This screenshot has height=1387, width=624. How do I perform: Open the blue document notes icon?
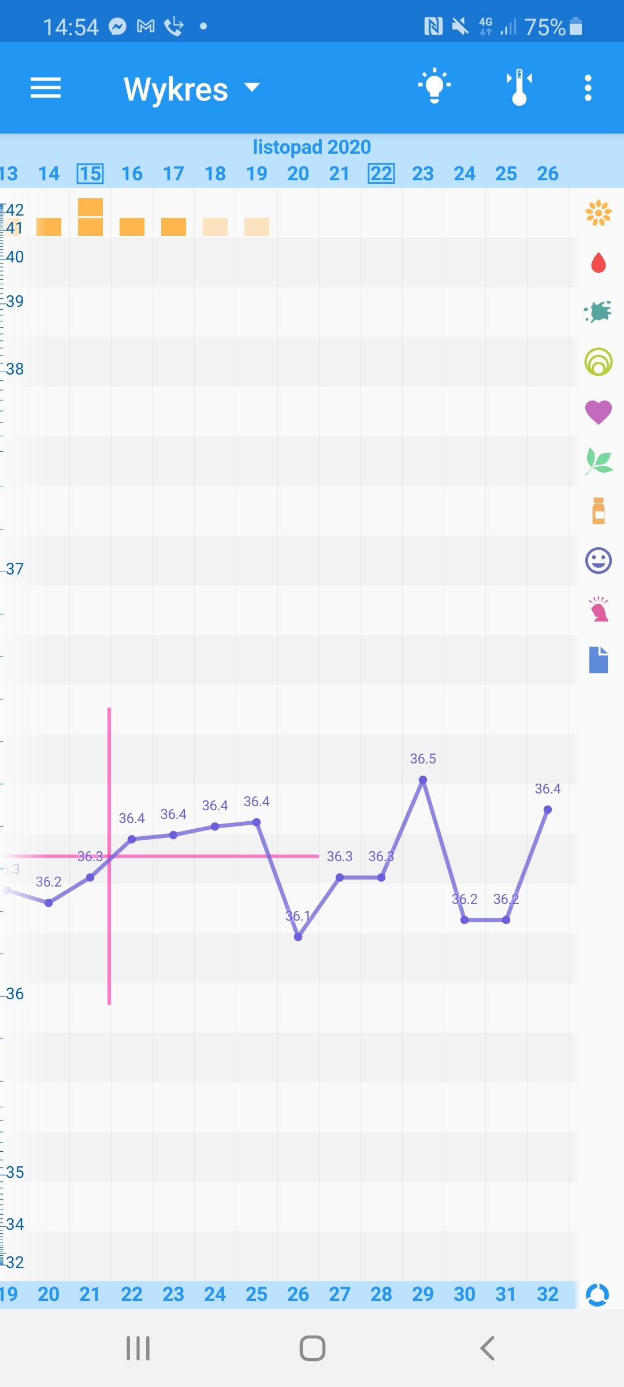coord(598,659)
